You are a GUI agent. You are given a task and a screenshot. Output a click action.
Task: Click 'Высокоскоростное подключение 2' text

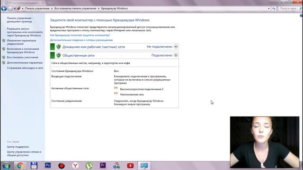pos(142,89)
